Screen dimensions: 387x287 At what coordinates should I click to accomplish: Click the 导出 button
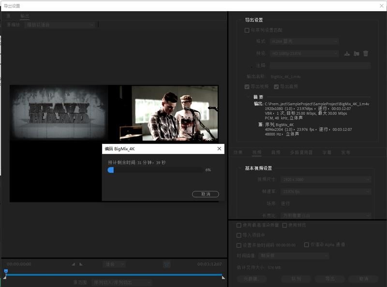(330, 279)
